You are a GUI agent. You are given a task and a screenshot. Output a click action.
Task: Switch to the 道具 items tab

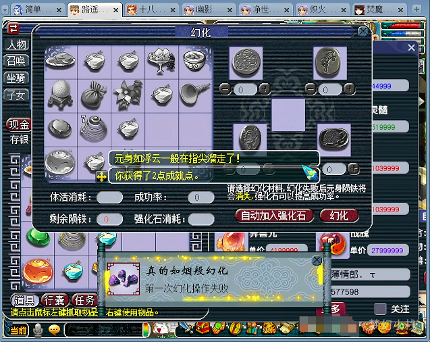click(24, 300)
